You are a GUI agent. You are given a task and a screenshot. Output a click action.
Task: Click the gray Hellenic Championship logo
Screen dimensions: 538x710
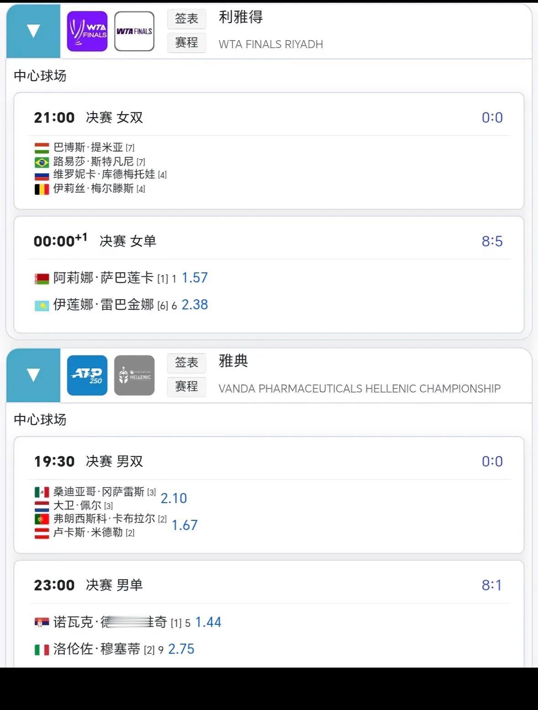[134, 375]
